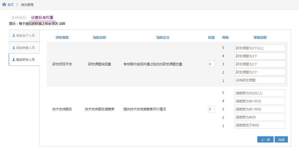The image size is (299, 150).
Task: Click the 指标定义 column header
Action: [x=163, y=37]
